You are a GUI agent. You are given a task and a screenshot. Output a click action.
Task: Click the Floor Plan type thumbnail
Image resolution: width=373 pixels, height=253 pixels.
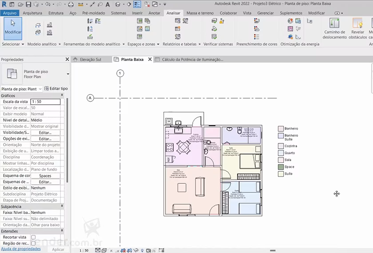[12, 74]
